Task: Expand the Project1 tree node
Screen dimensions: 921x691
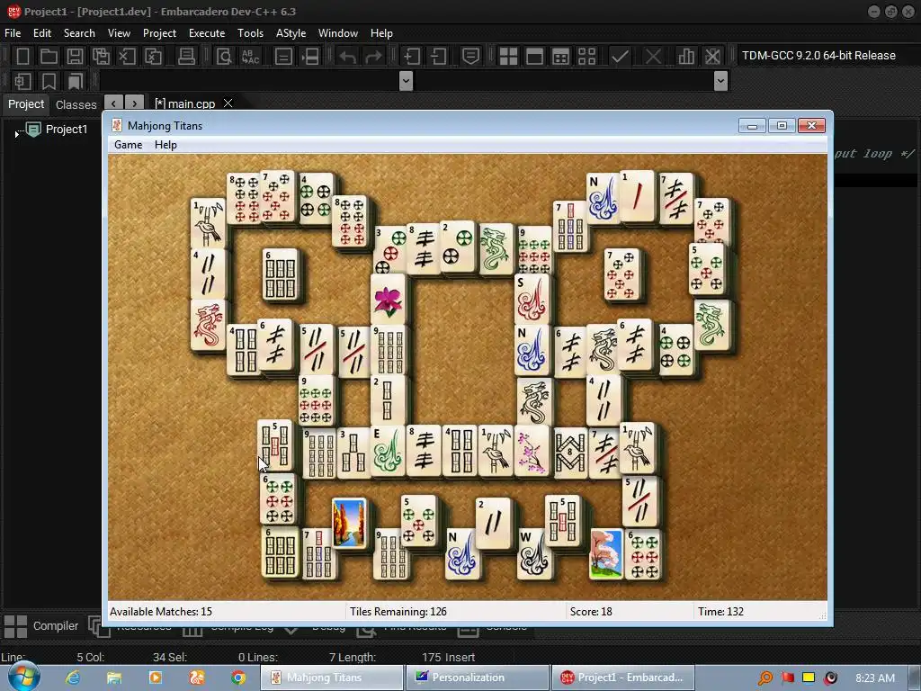Action: (x=16, y=134)
